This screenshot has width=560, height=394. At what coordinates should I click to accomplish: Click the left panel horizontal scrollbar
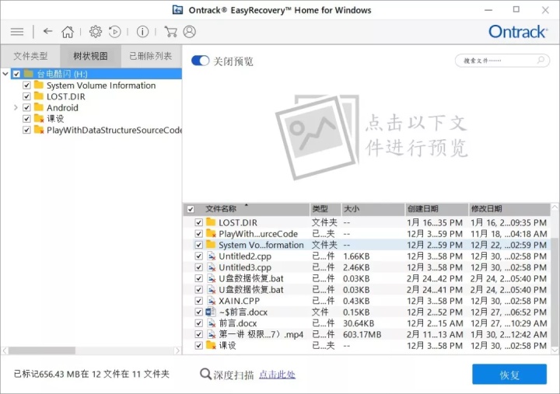point(42,350)
